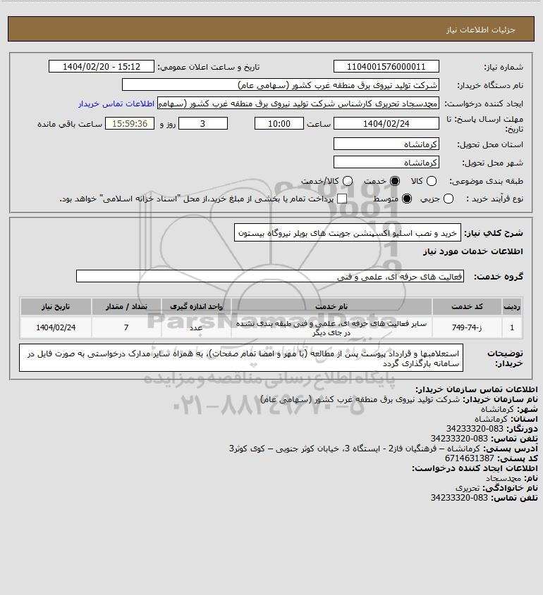Click the request creator field
The width and height of the screenshot is (543, 595).
pyautogui.click(x=298, y=104)
